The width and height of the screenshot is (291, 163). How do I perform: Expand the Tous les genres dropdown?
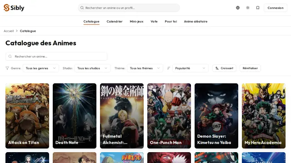pyautogui.click(x=41, y=68)
